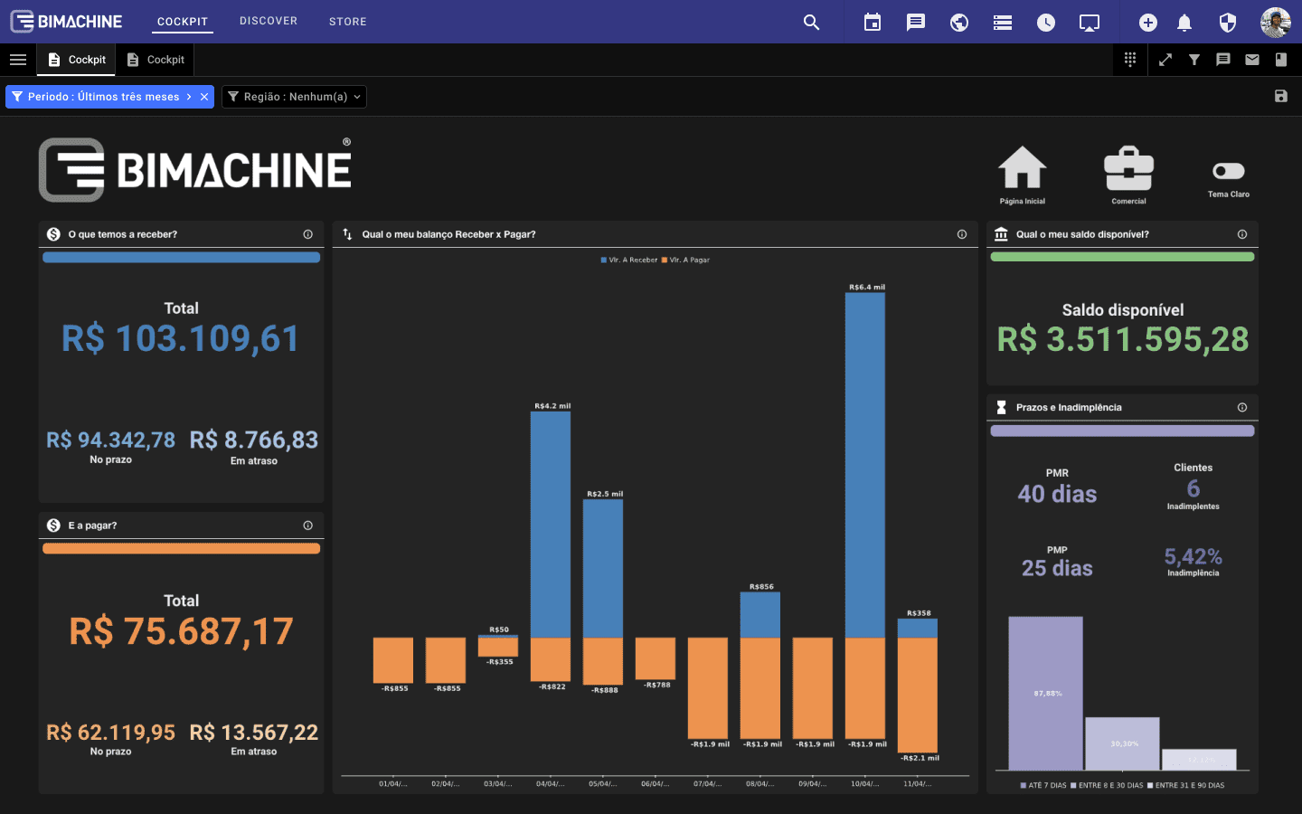1302x814 pixels.
Task: Click the add plus circle icon
Action: pyautogui.click(x=1147, y=23)
